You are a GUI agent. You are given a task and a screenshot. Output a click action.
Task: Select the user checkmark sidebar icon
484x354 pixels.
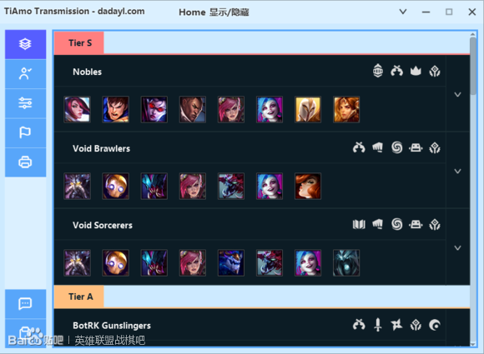[x=25, y=74]
